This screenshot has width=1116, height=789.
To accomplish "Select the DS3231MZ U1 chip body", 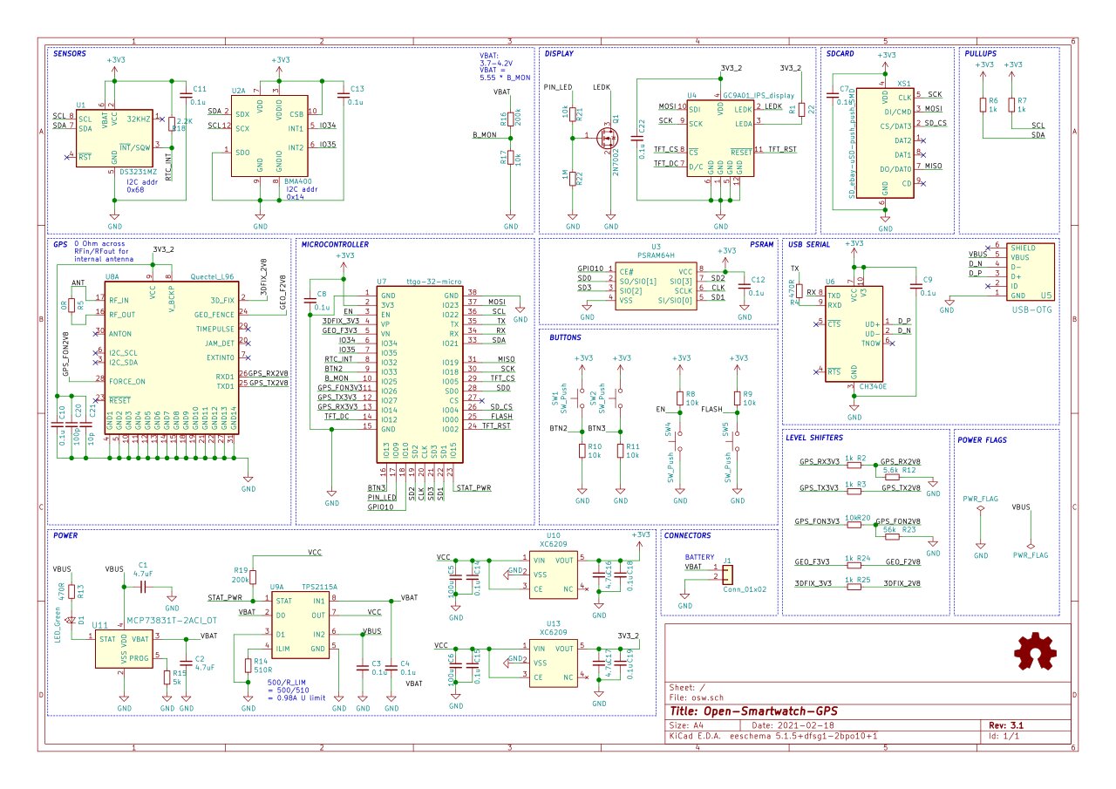I will 115,139.
